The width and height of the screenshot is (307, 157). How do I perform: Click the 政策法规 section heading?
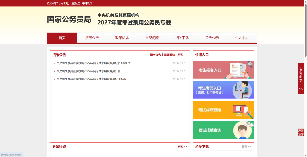[x=59, y=147]
